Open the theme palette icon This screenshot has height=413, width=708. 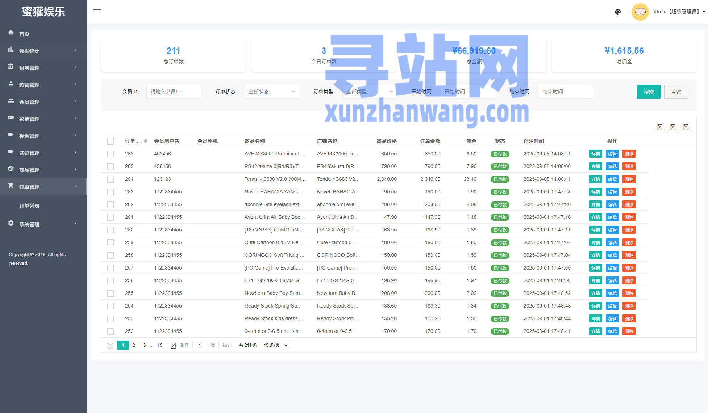(x=618, y=12)
